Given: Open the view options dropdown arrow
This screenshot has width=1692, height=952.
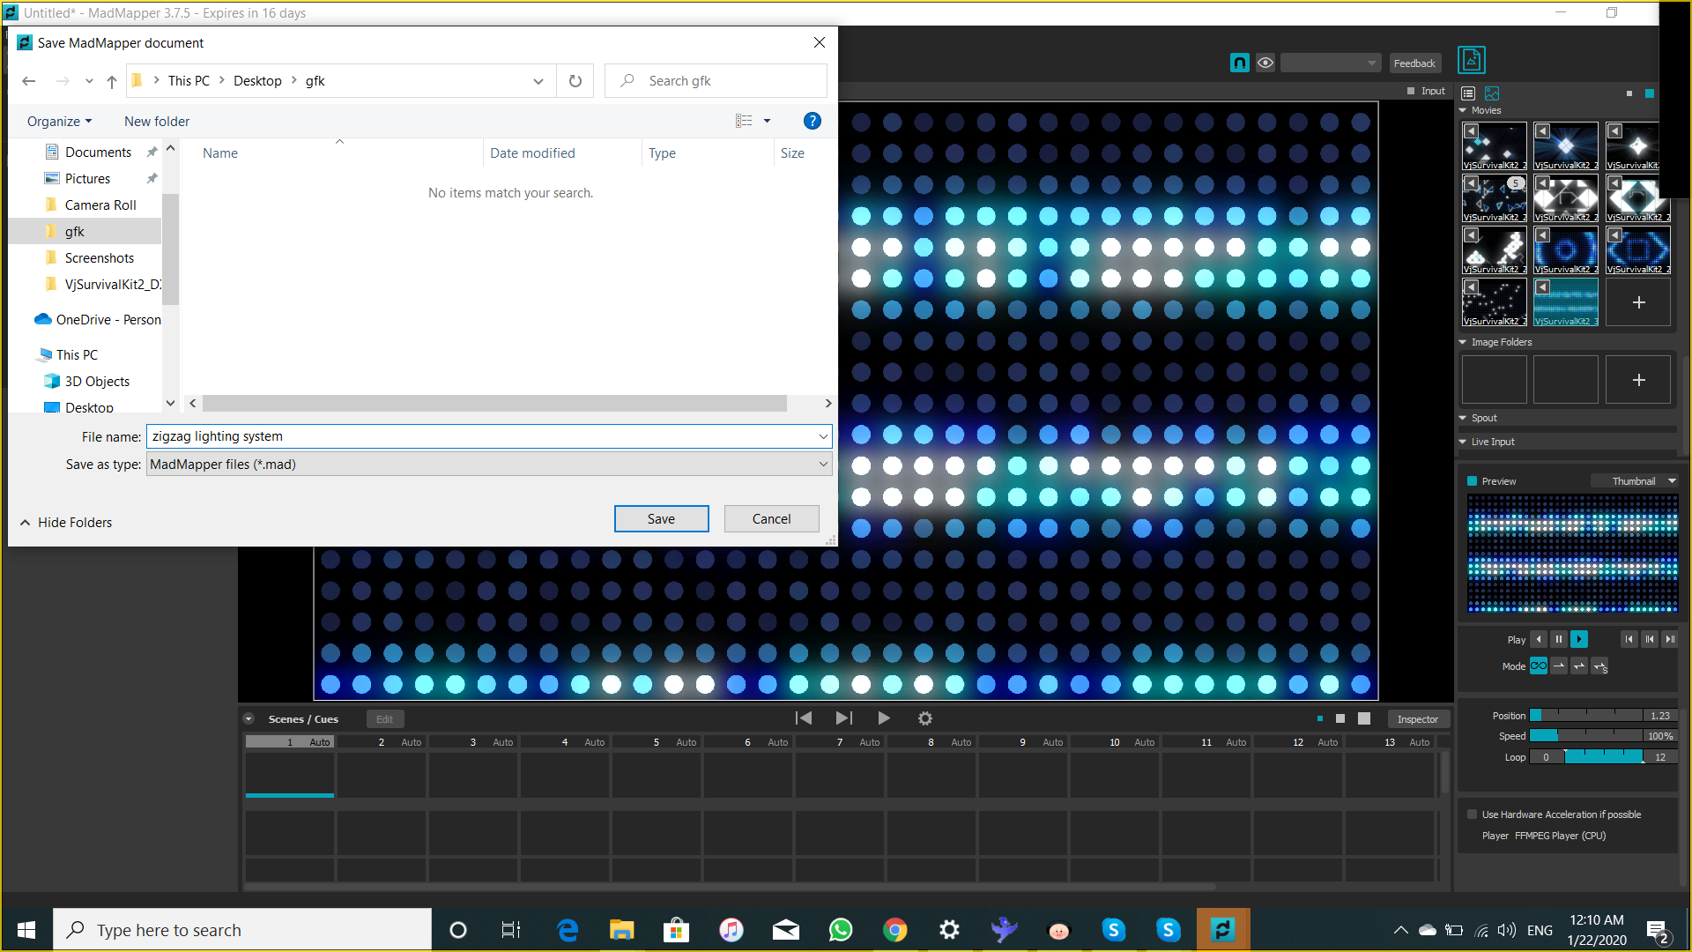Looking at the screenshot, I should pos(767,122).
